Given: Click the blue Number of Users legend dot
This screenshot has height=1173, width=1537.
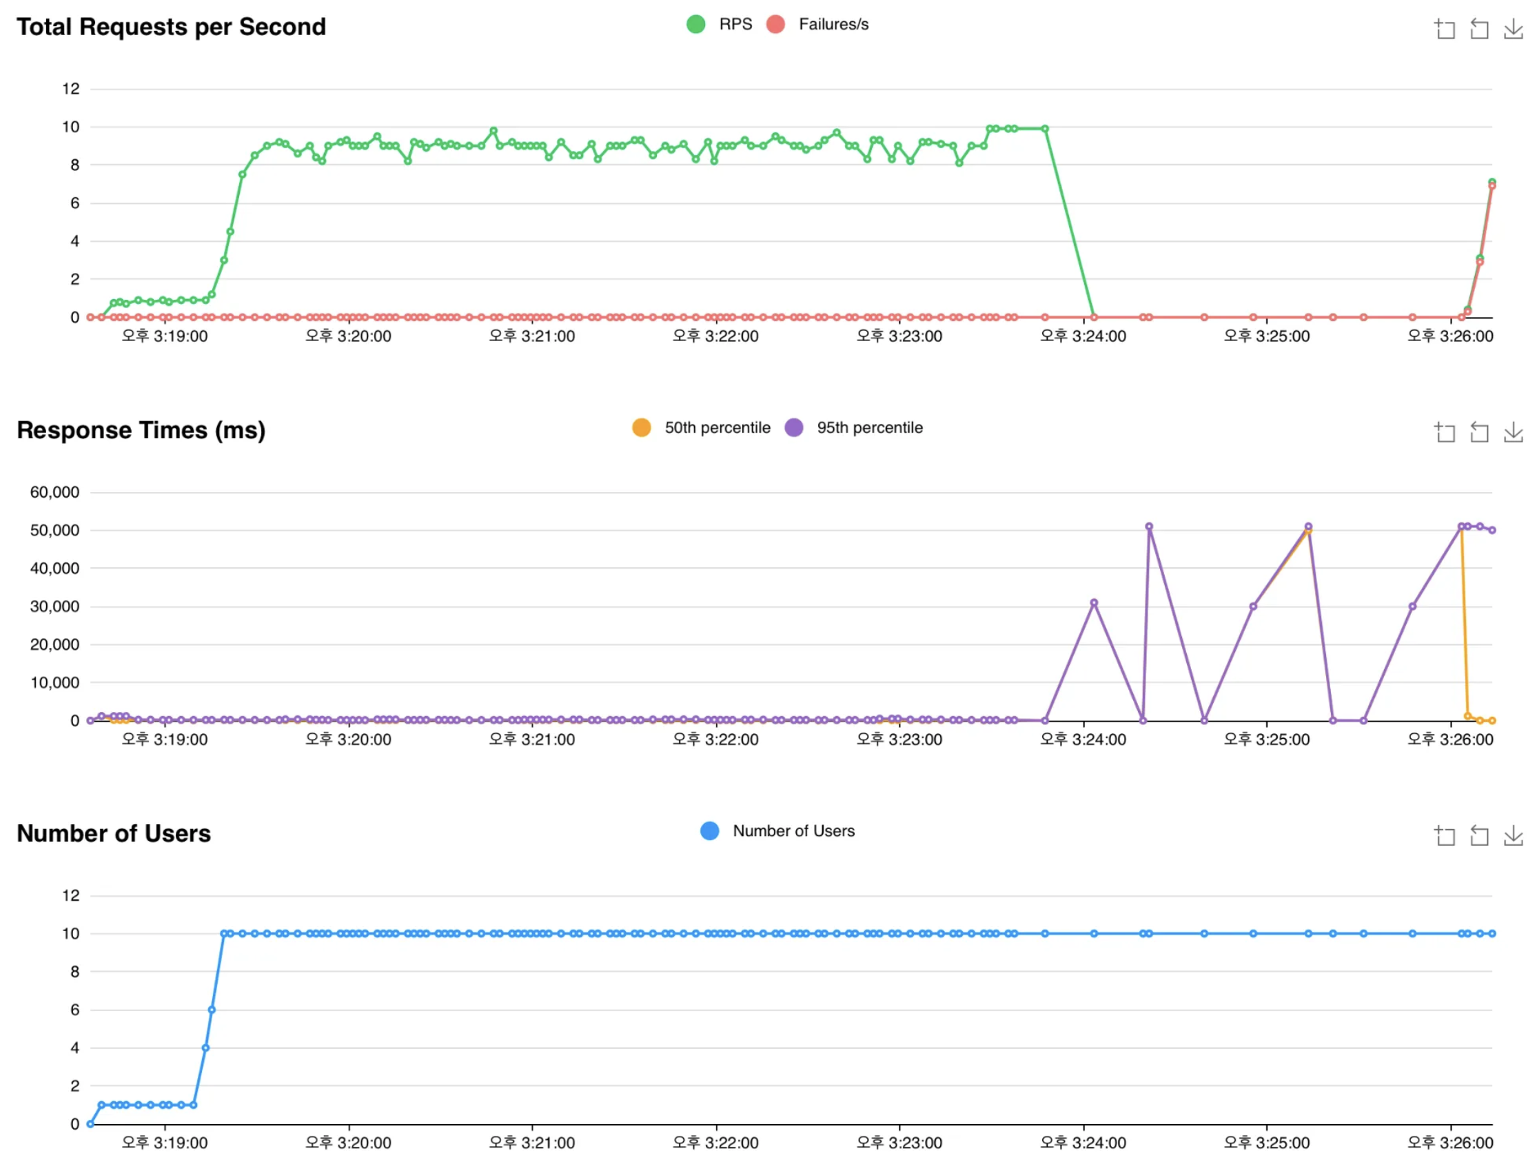Looking at the screenshot, I should pyautogui.click(x=709, y=831).
